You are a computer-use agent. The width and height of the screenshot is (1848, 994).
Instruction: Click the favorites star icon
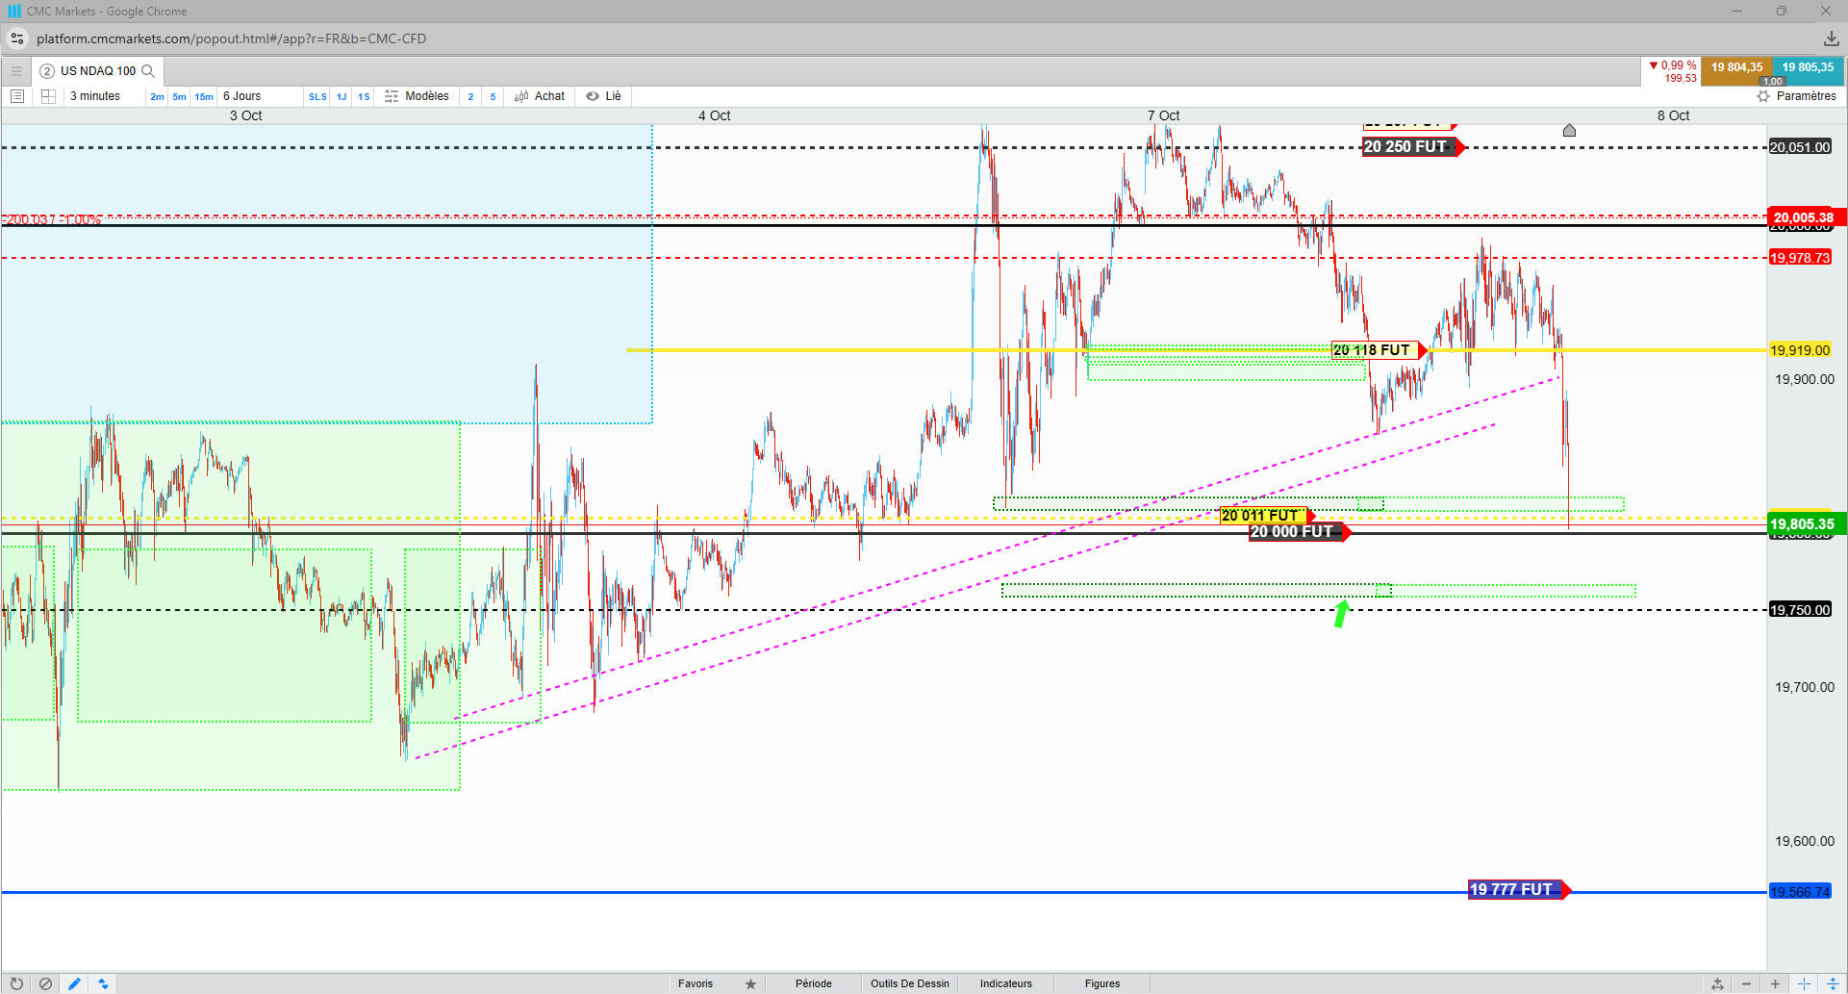click(750, 983)
